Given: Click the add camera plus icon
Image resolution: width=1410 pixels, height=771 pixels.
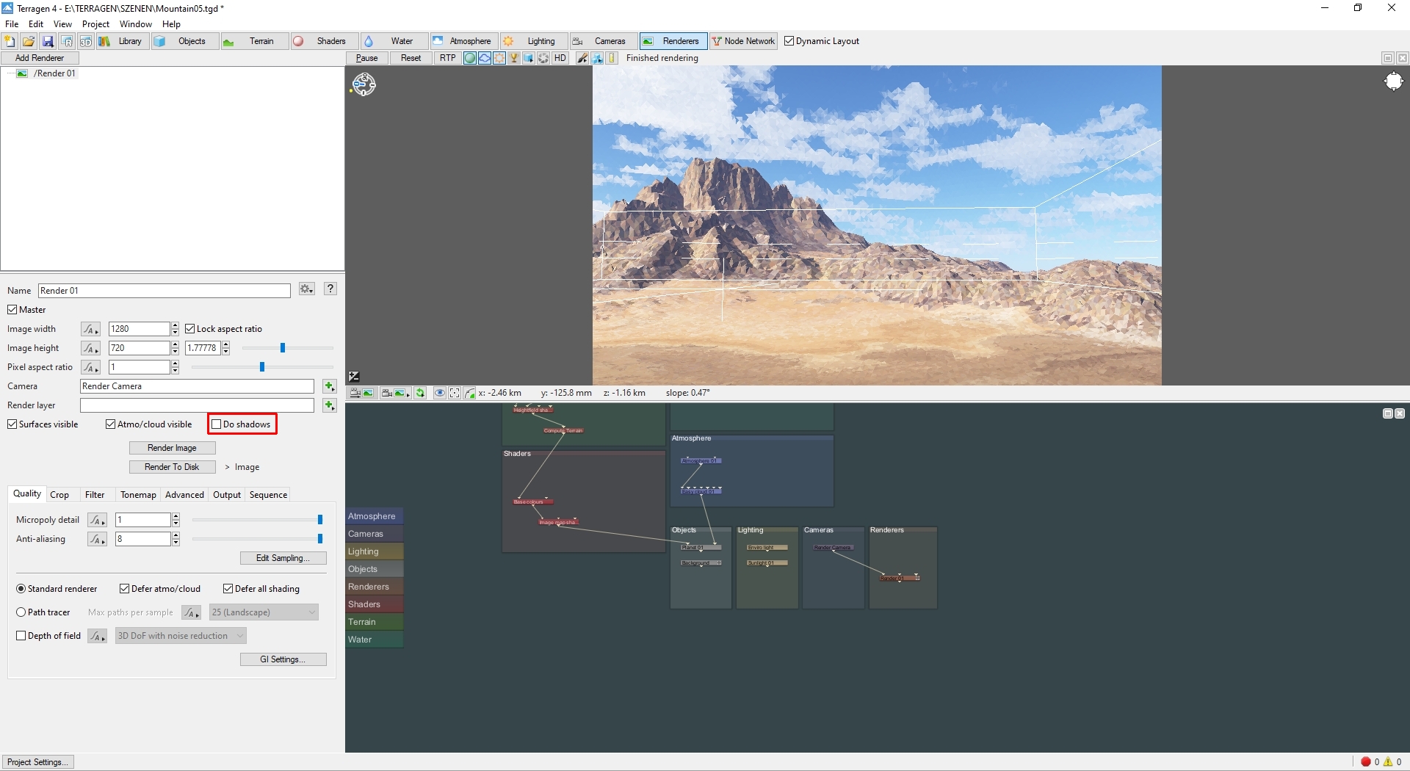Looking at the screenshot, I should (x=329, y=386).
